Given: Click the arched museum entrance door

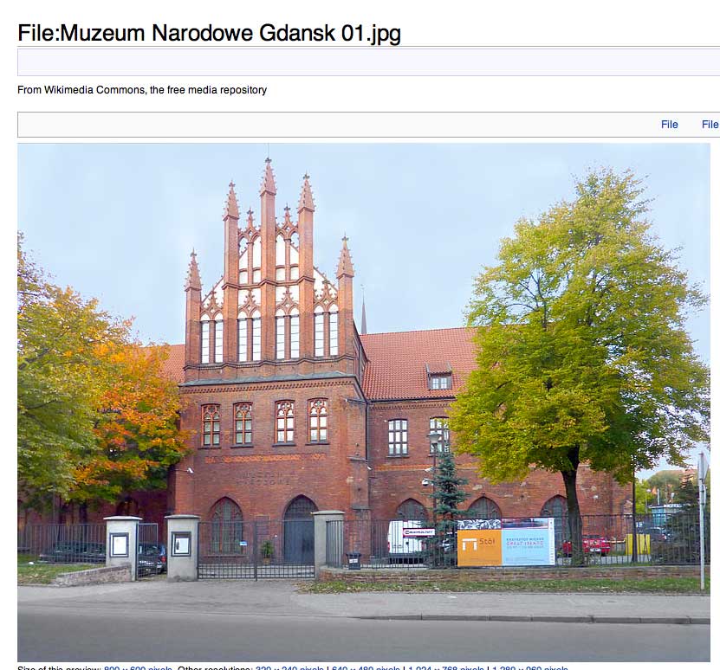Looking at the screenshot, I should coord(300,528).
